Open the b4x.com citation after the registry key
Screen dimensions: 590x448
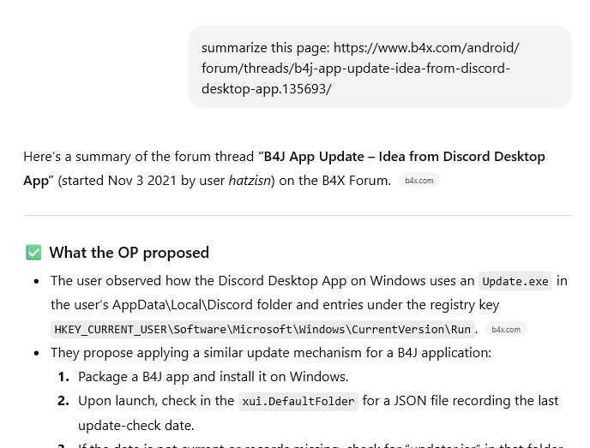(505, 329)
